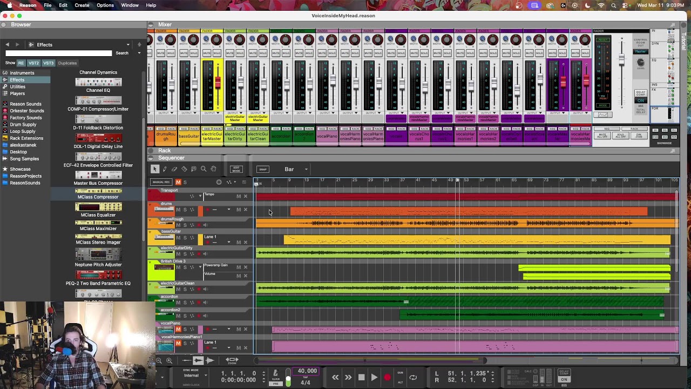Click the add track plus icon
The width and height of the screenshot is (691, 389).
219,182
